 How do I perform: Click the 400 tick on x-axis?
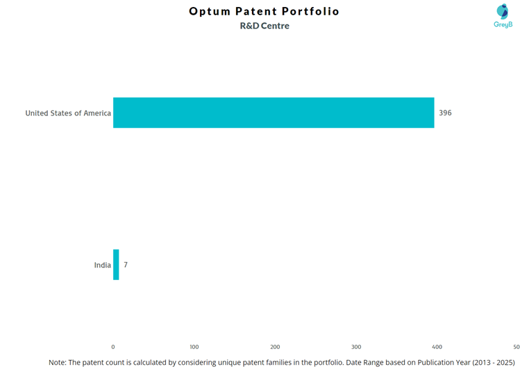point(437,346)
